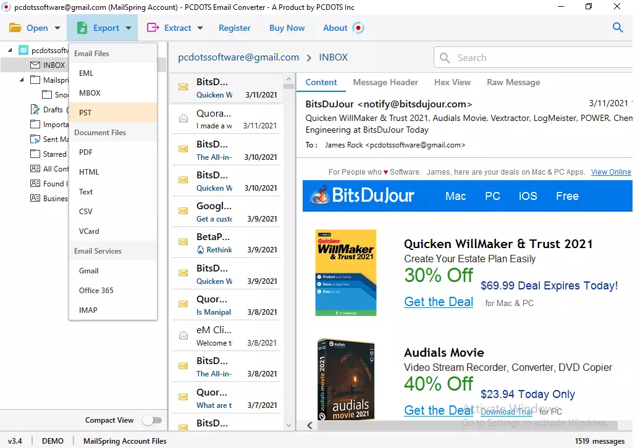The width and height of the screenshot is (635, 448).
Task: Collapse the Mailspring folder node
Action: (22, 80)
